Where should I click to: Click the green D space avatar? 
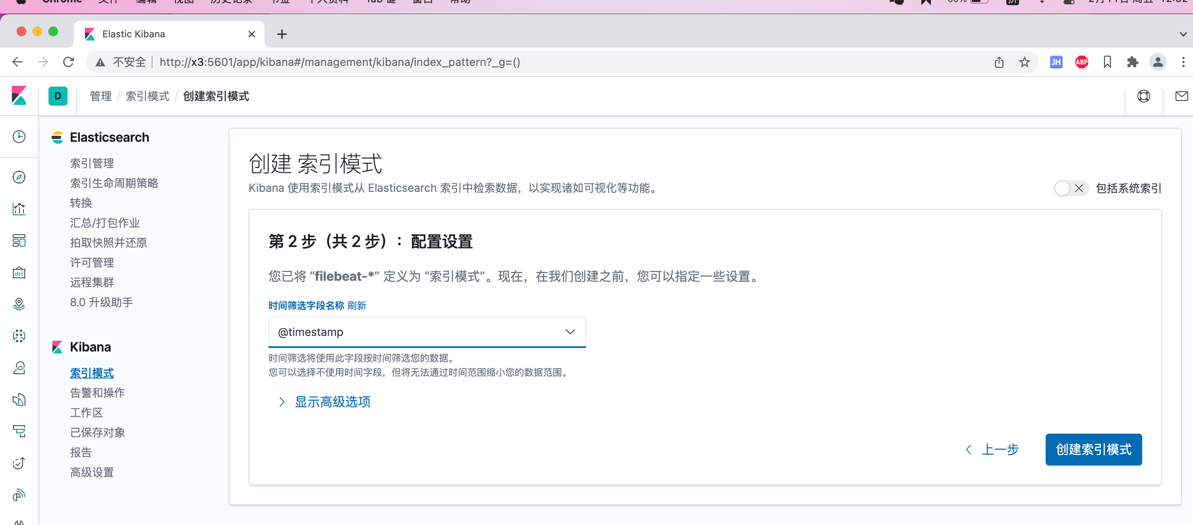pos(58,96)
